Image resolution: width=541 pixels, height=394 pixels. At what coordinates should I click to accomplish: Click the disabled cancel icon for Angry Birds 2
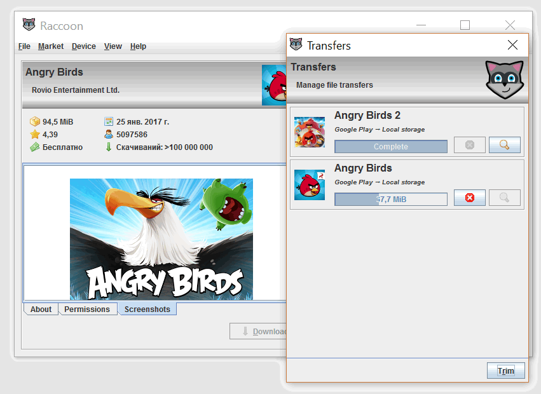pos(470,145)
